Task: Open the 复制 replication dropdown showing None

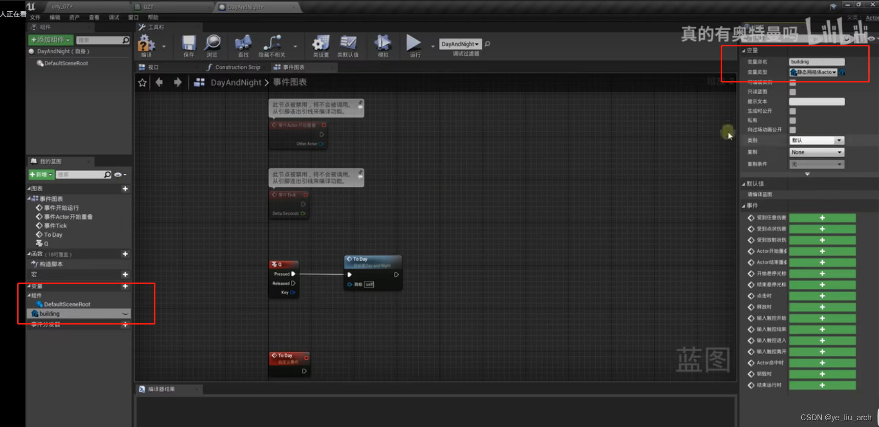Action: [x=817, y=152]
